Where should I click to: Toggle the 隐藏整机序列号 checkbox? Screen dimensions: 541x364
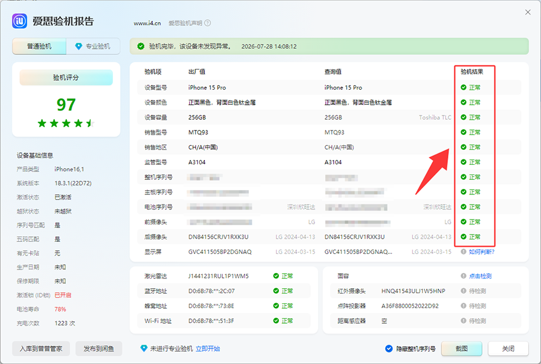coord(389,348)
